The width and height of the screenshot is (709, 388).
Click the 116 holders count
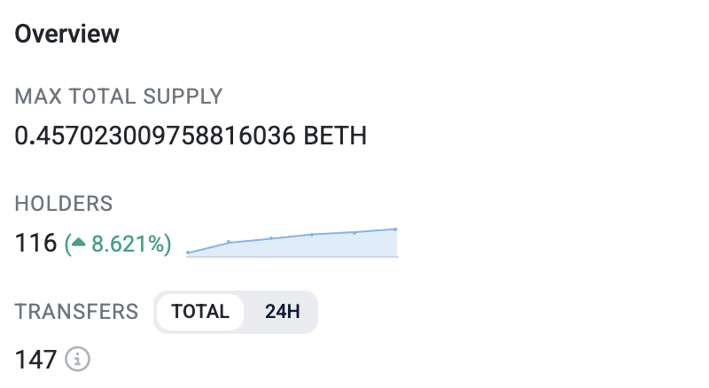click(35, 244)
